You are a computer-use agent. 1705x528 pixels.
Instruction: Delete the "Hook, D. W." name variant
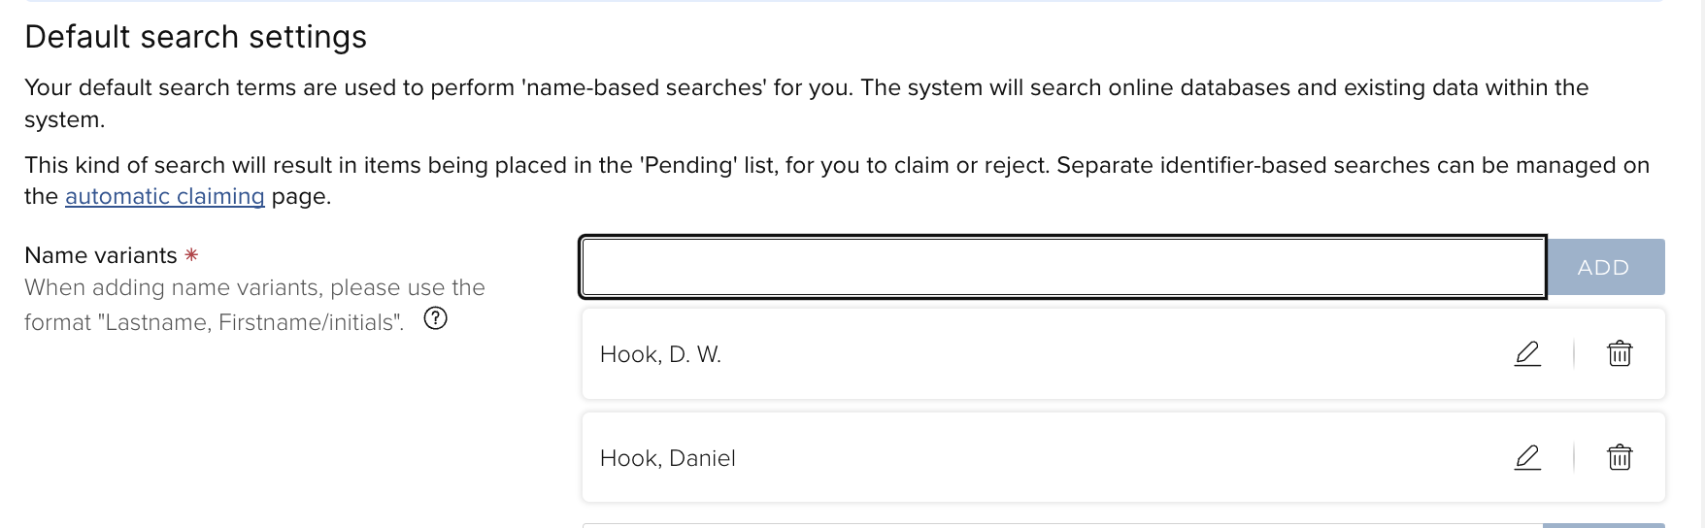(1620, 354)
